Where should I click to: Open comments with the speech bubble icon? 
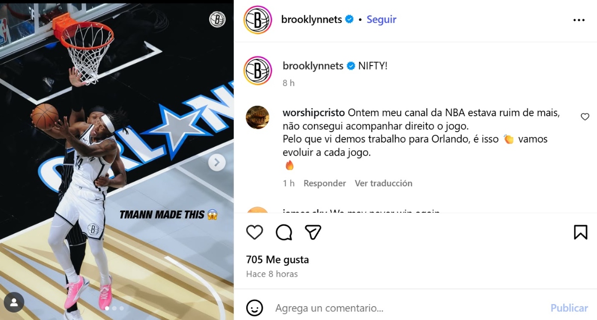(284, 232)
